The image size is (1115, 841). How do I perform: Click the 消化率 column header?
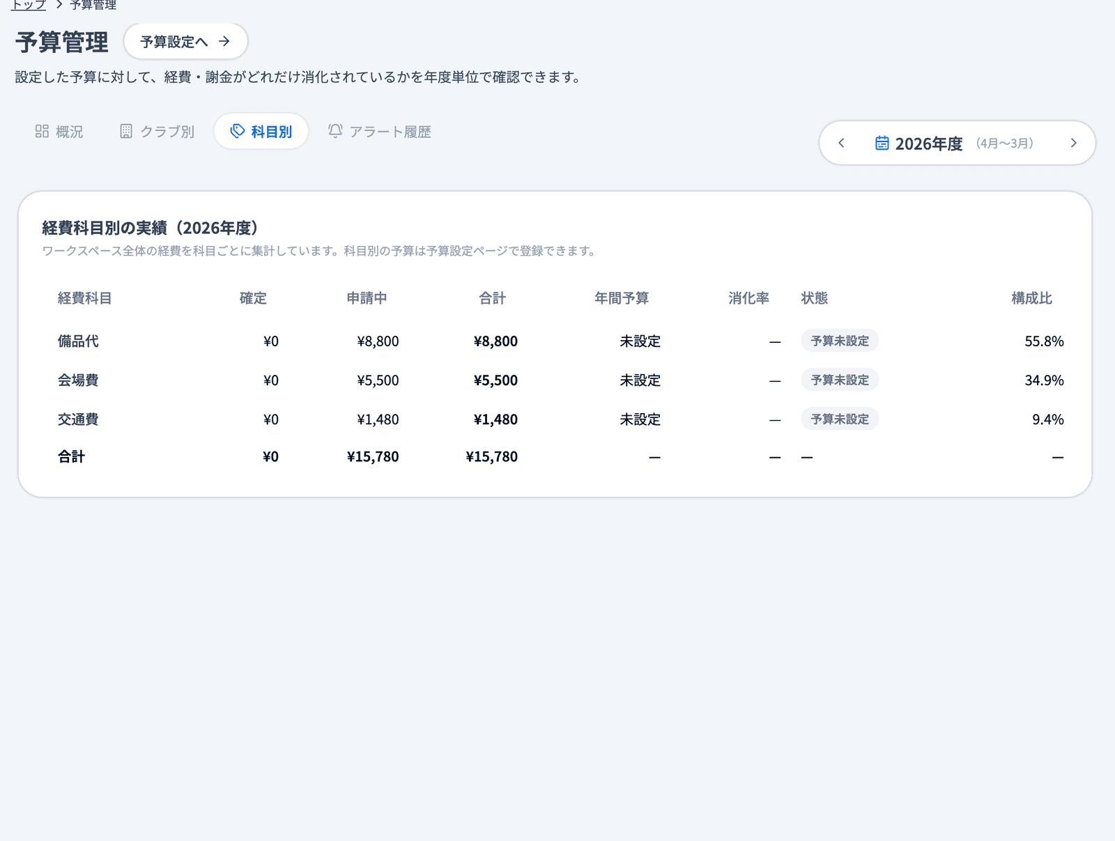pos(749,298)
